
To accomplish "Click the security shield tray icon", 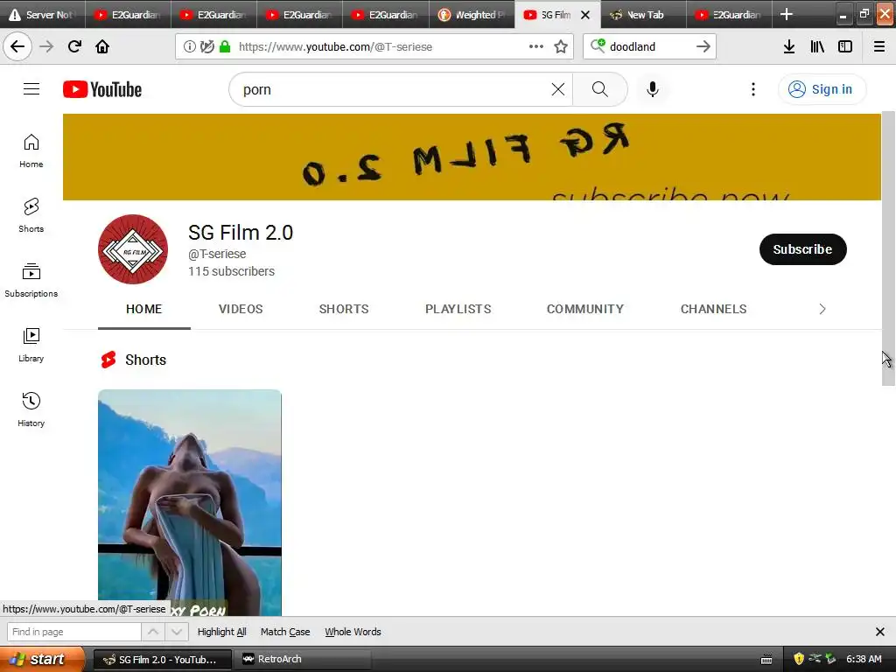I will tap(799, 659).
